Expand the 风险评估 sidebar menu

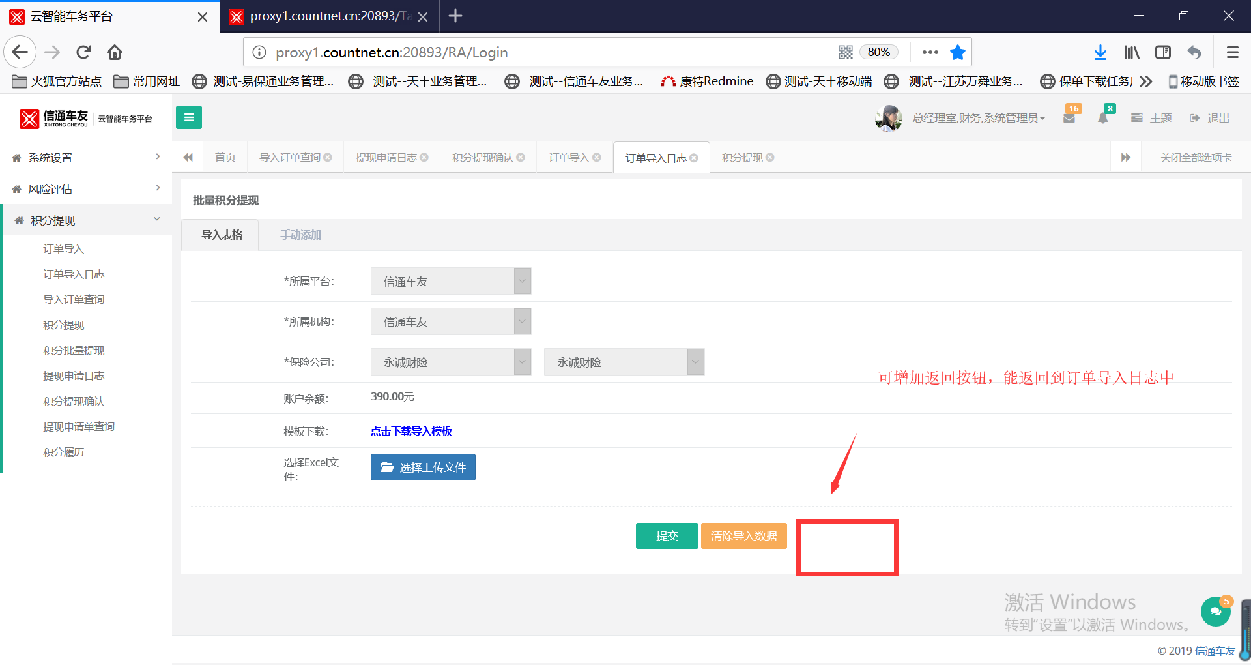[86, 188]
